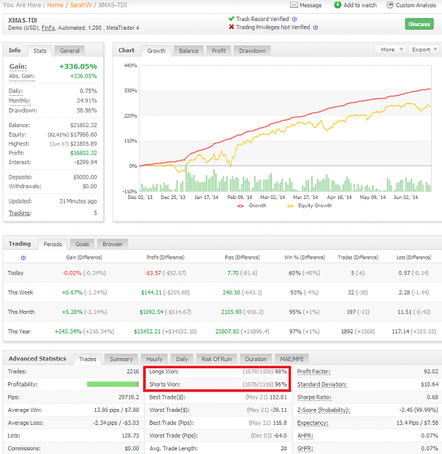Click the Message envelope icon

[294, 5]
